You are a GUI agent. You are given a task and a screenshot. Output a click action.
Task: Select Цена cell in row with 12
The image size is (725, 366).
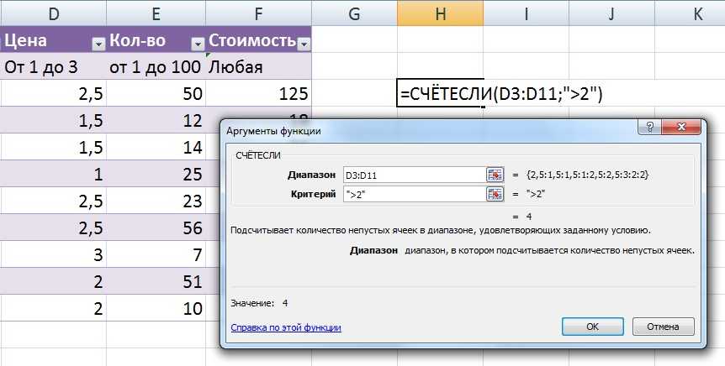click(x=53, y=120)
